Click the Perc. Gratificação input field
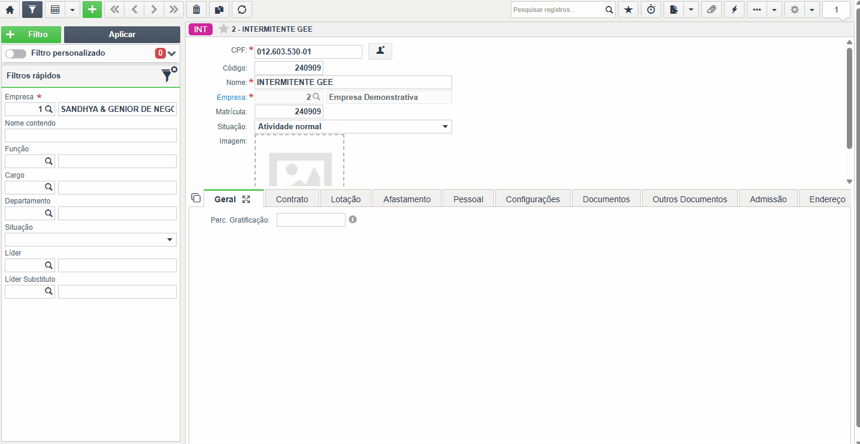 [x=311, y=220]
